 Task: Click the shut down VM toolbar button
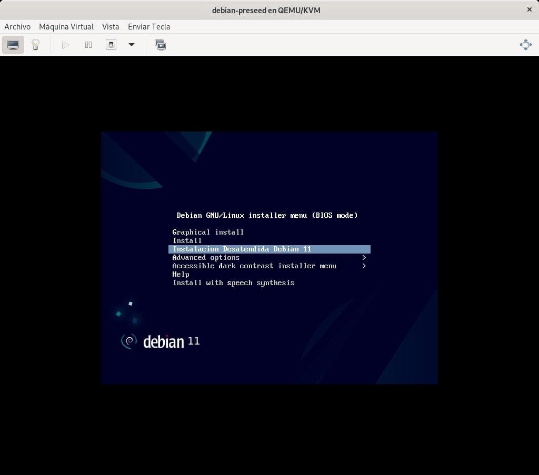pos(111,45)
